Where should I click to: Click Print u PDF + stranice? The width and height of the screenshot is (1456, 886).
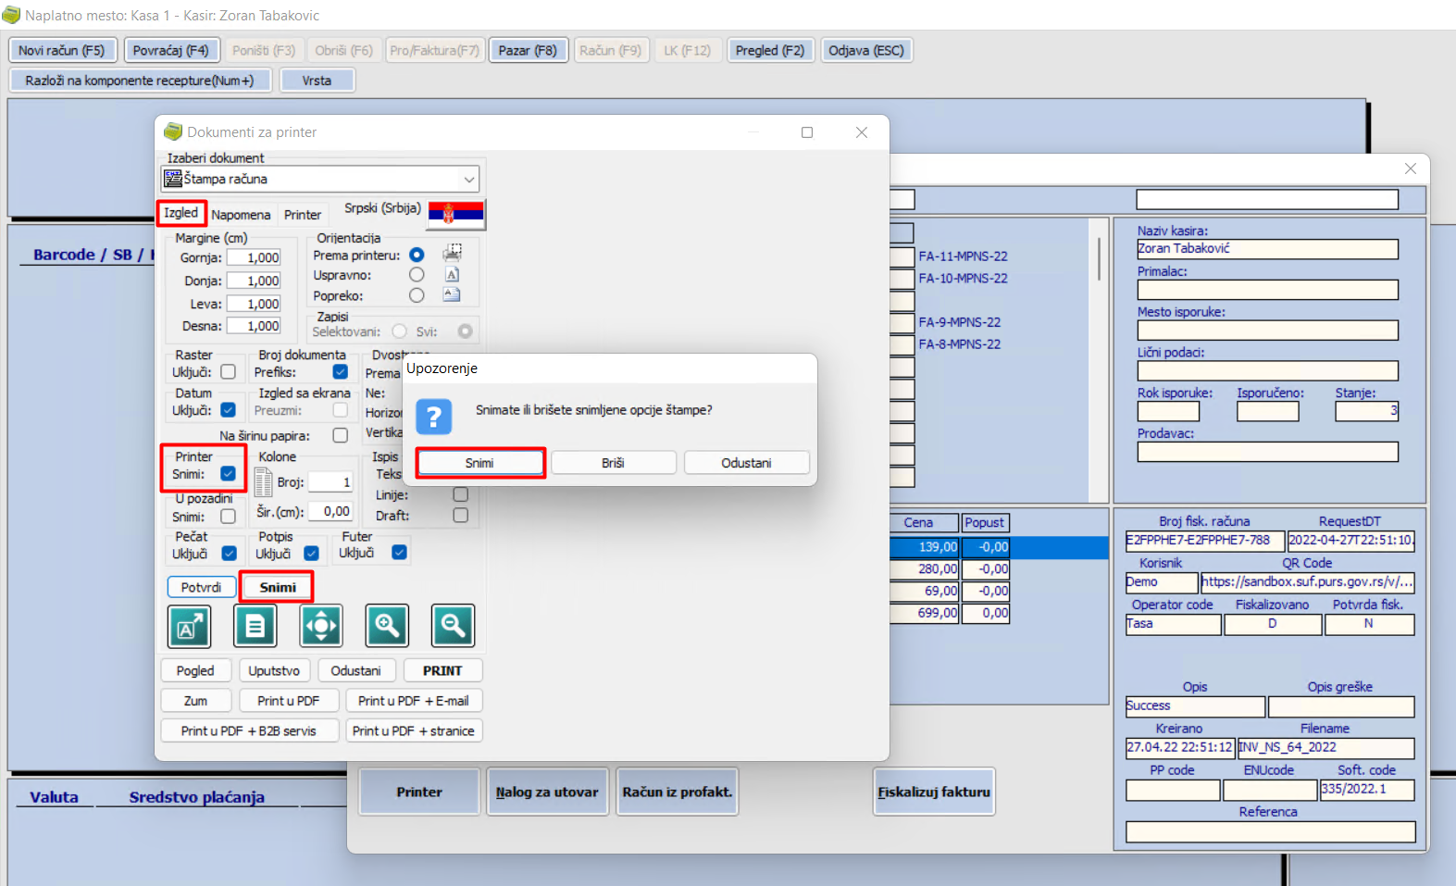click(414, 730)
